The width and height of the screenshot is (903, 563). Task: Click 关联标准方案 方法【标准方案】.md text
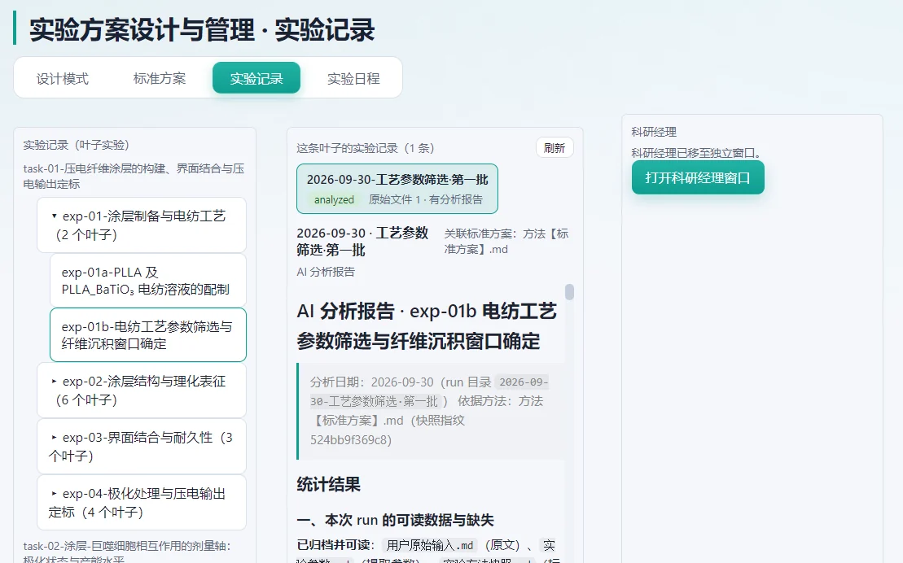pos(506,241)
